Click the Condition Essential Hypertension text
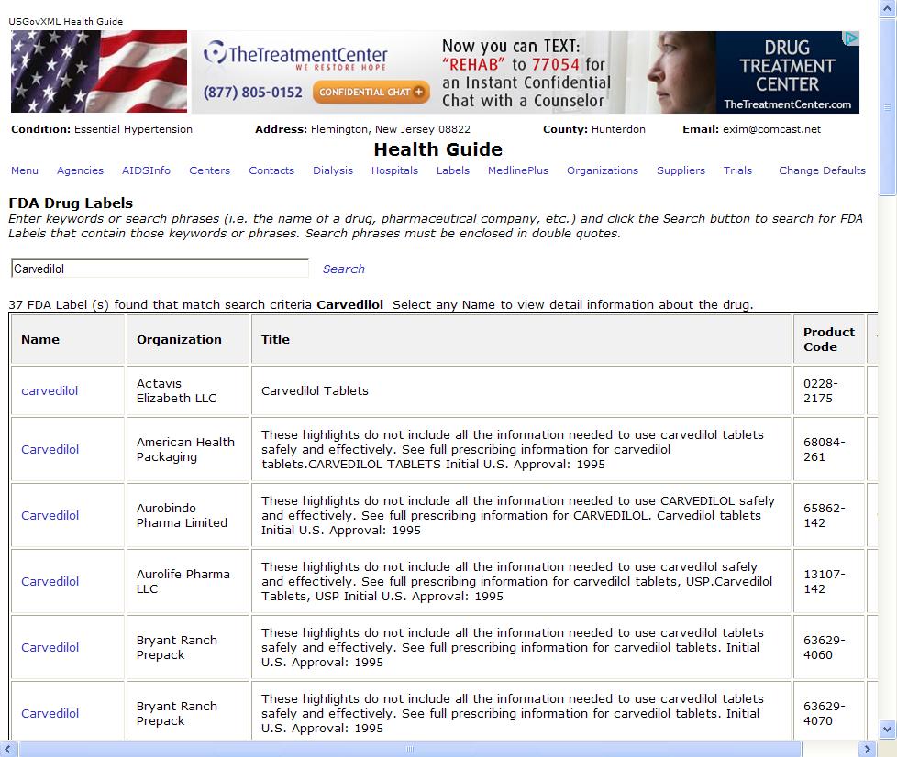This screenshot has height=757, width=897. point(102,129)
